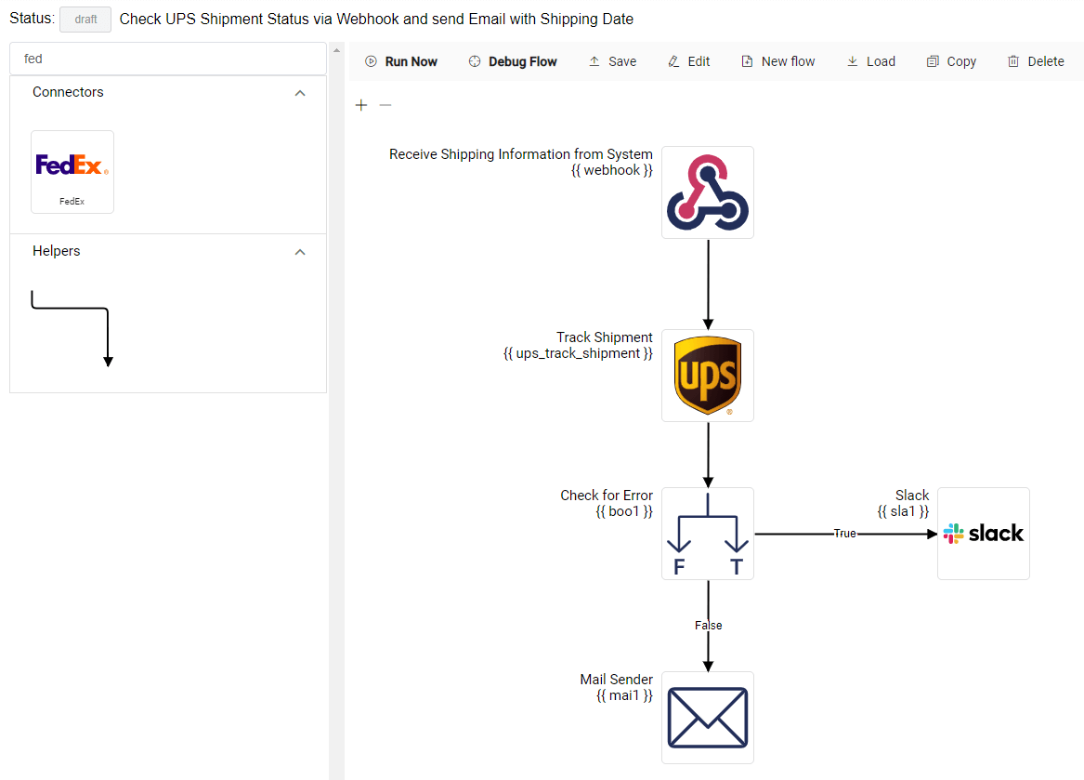Click the sidebar scrollbar up arrow

336,50
